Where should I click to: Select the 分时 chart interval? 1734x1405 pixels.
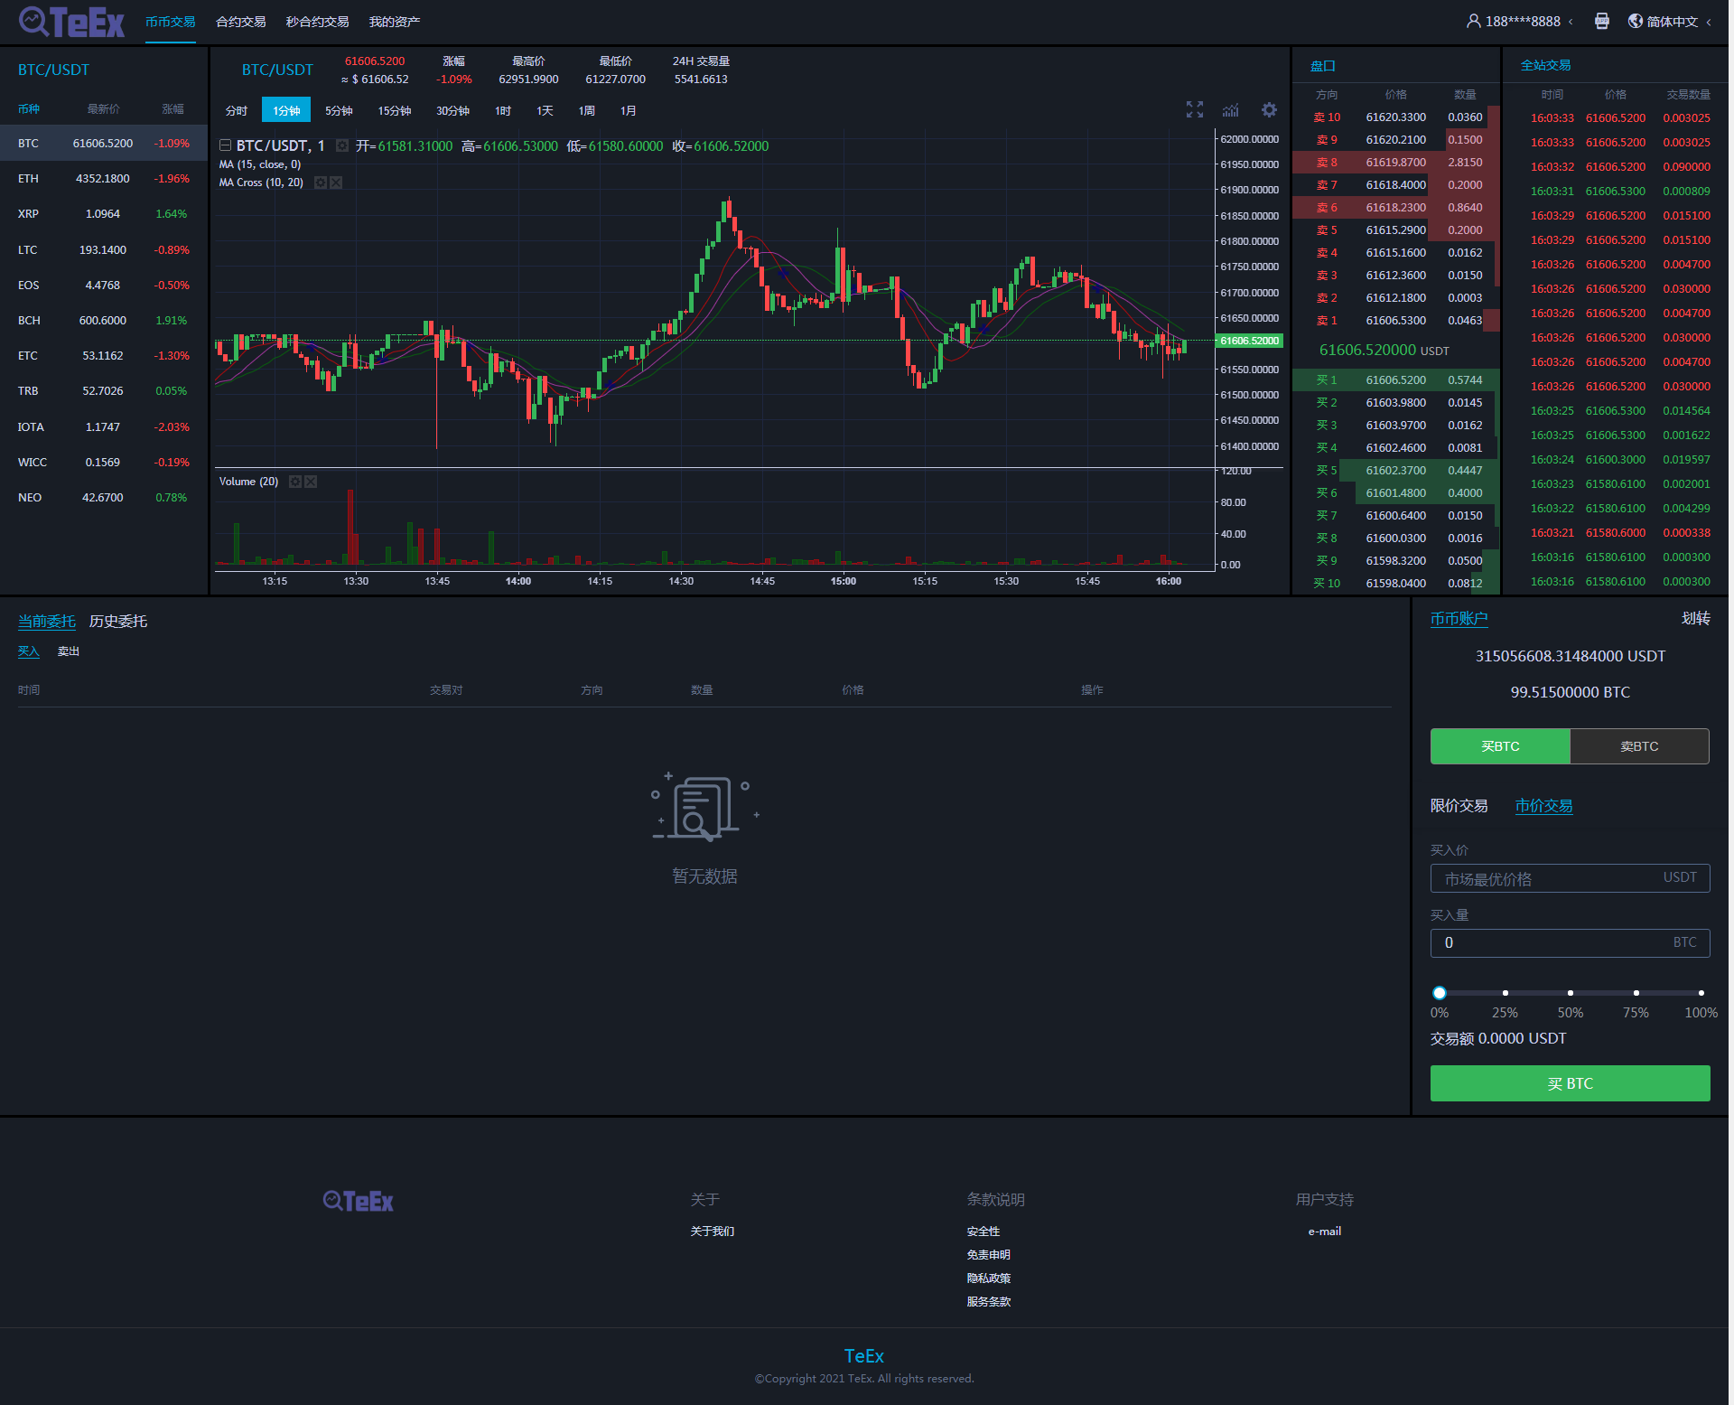pos(236,110)
